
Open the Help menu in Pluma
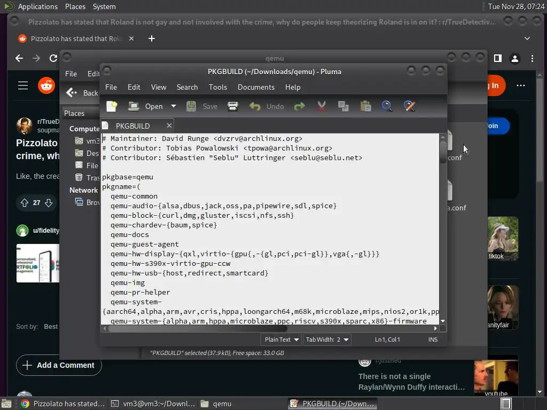293,87
